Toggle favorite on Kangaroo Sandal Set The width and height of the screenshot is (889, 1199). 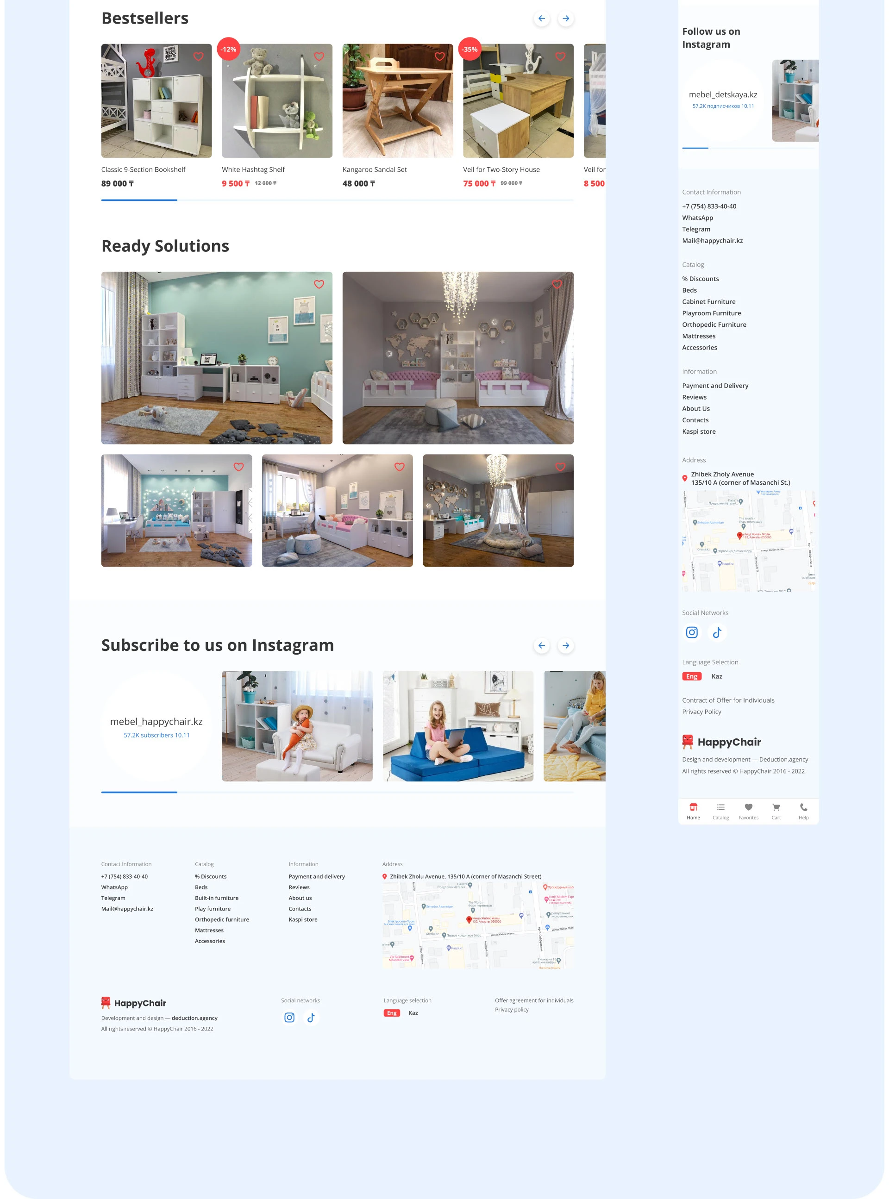tap(440, 56)
